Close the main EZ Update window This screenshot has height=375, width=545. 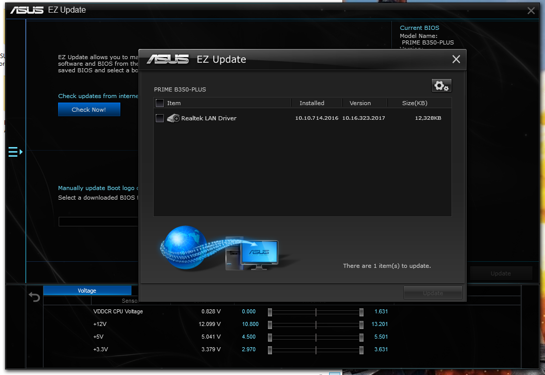coord(531,11)
